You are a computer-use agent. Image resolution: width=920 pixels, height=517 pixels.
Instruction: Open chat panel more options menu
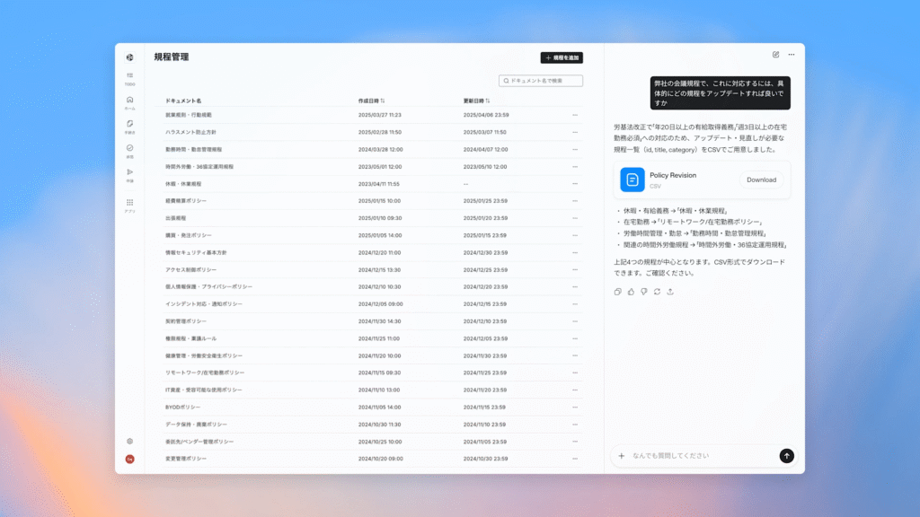point(792,55)
